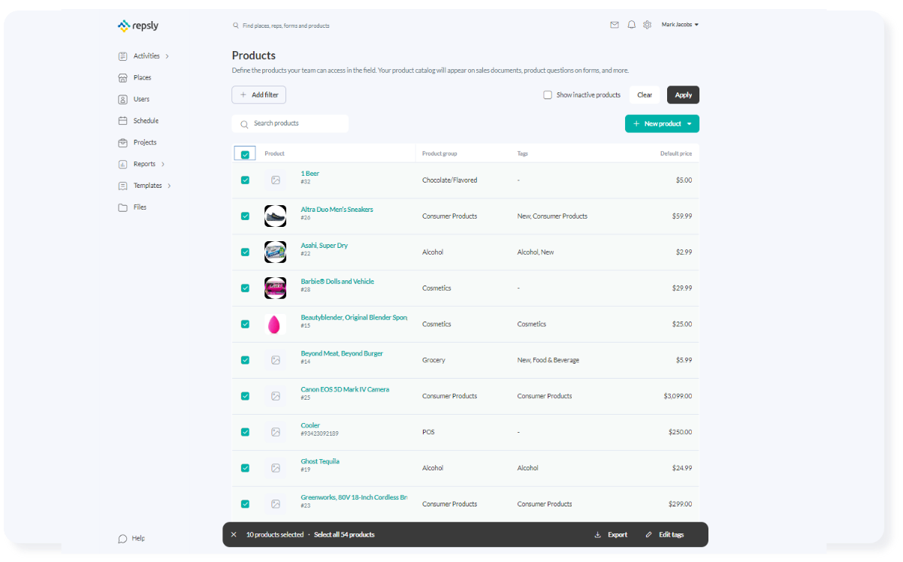Uncheck the Altra Duo Men's Sneakers checkbox
Viewport: 903px width, 562px height.
coord(245,216)
